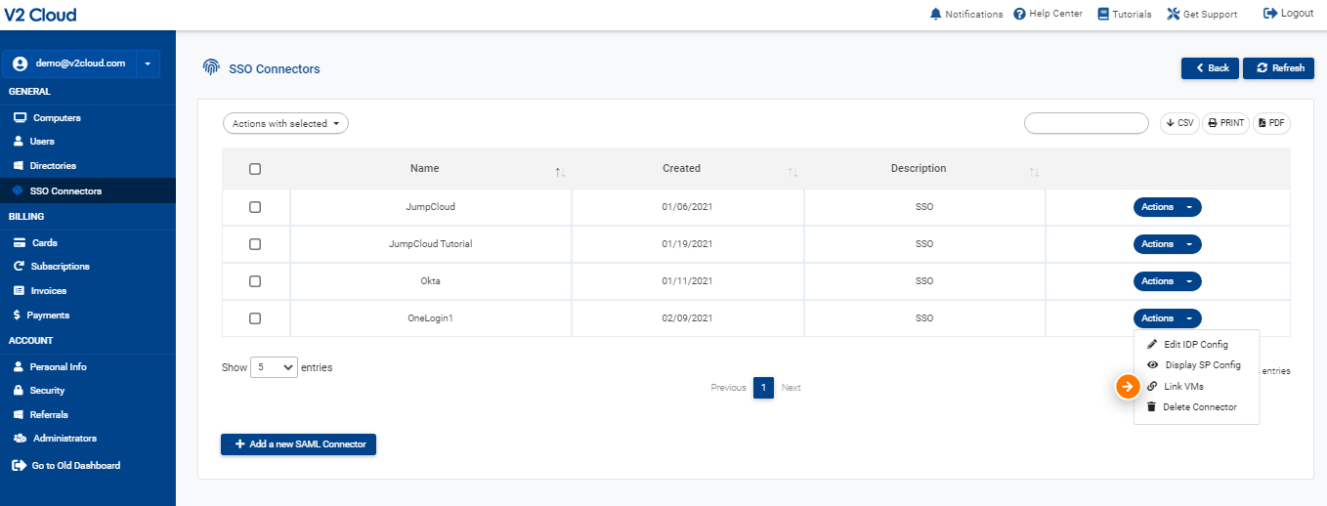
Task: Open Actions dropdown for JumpCloud Tutorial row
Action: pos(1167,244)
